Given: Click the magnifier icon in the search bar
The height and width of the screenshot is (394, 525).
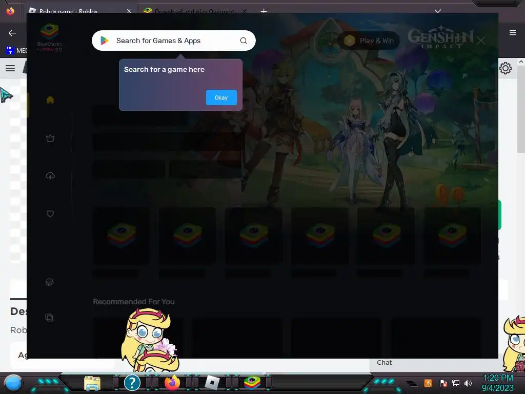Looking at the screenshot, I should pyautogui.click(x=244, y=41).
